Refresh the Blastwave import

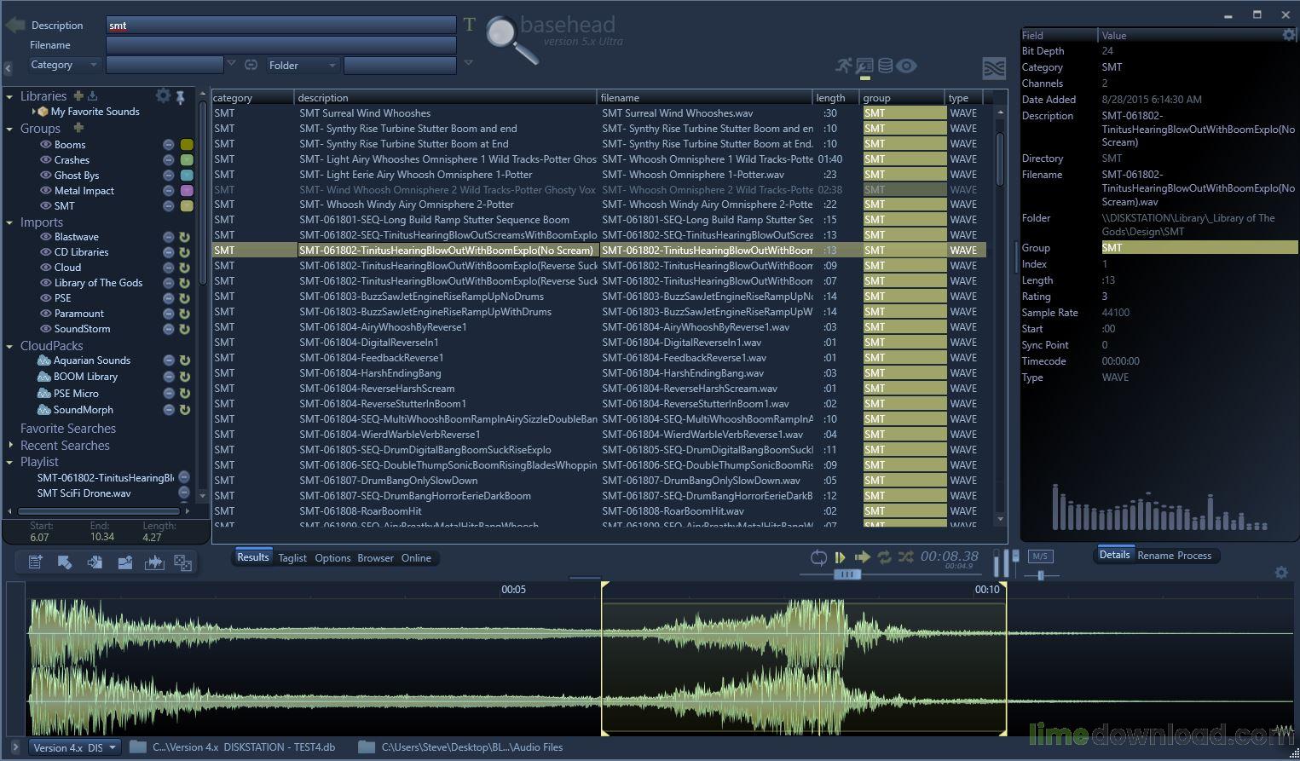184,237
